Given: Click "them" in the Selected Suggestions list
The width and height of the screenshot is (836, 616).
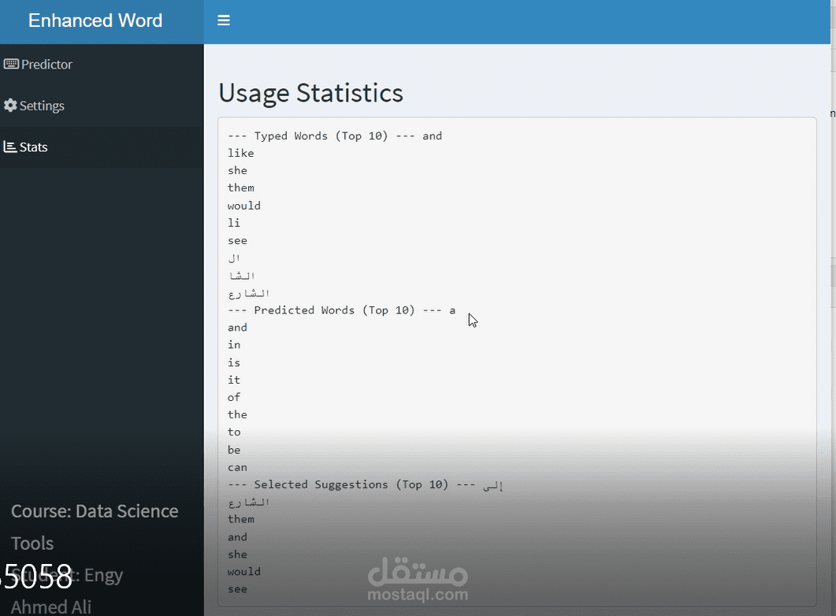Looking at the screenshot, I should 241,519.
